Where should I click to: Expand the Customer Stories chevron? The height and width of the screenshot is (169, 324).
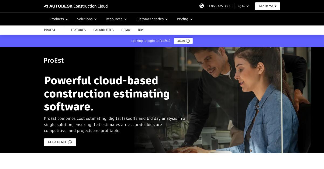(x=167, y=19)
